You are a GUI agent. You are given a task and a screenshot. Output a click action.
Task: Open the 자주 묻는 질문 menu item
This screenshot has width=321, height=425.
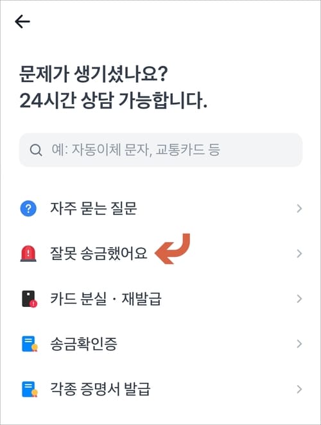tap(160, 209)
